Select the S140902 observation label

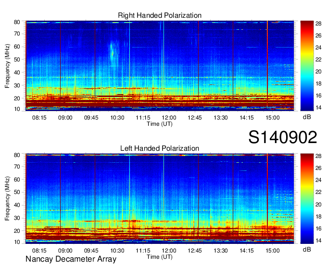283,137
